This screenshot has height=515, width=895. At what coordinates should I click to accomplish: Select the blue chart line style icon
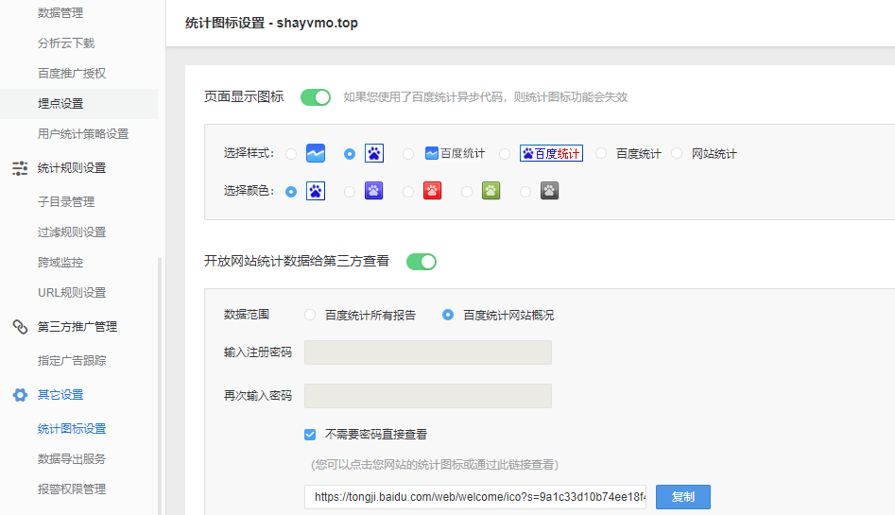316,153
